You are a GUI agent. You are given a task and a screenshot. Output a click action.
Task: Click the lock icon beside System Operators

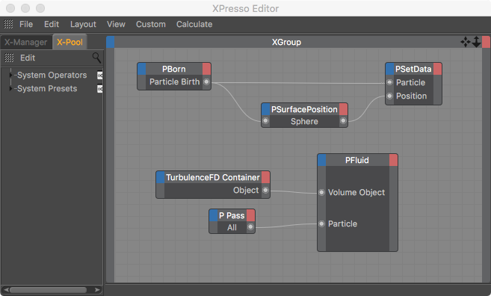[99, 75]
